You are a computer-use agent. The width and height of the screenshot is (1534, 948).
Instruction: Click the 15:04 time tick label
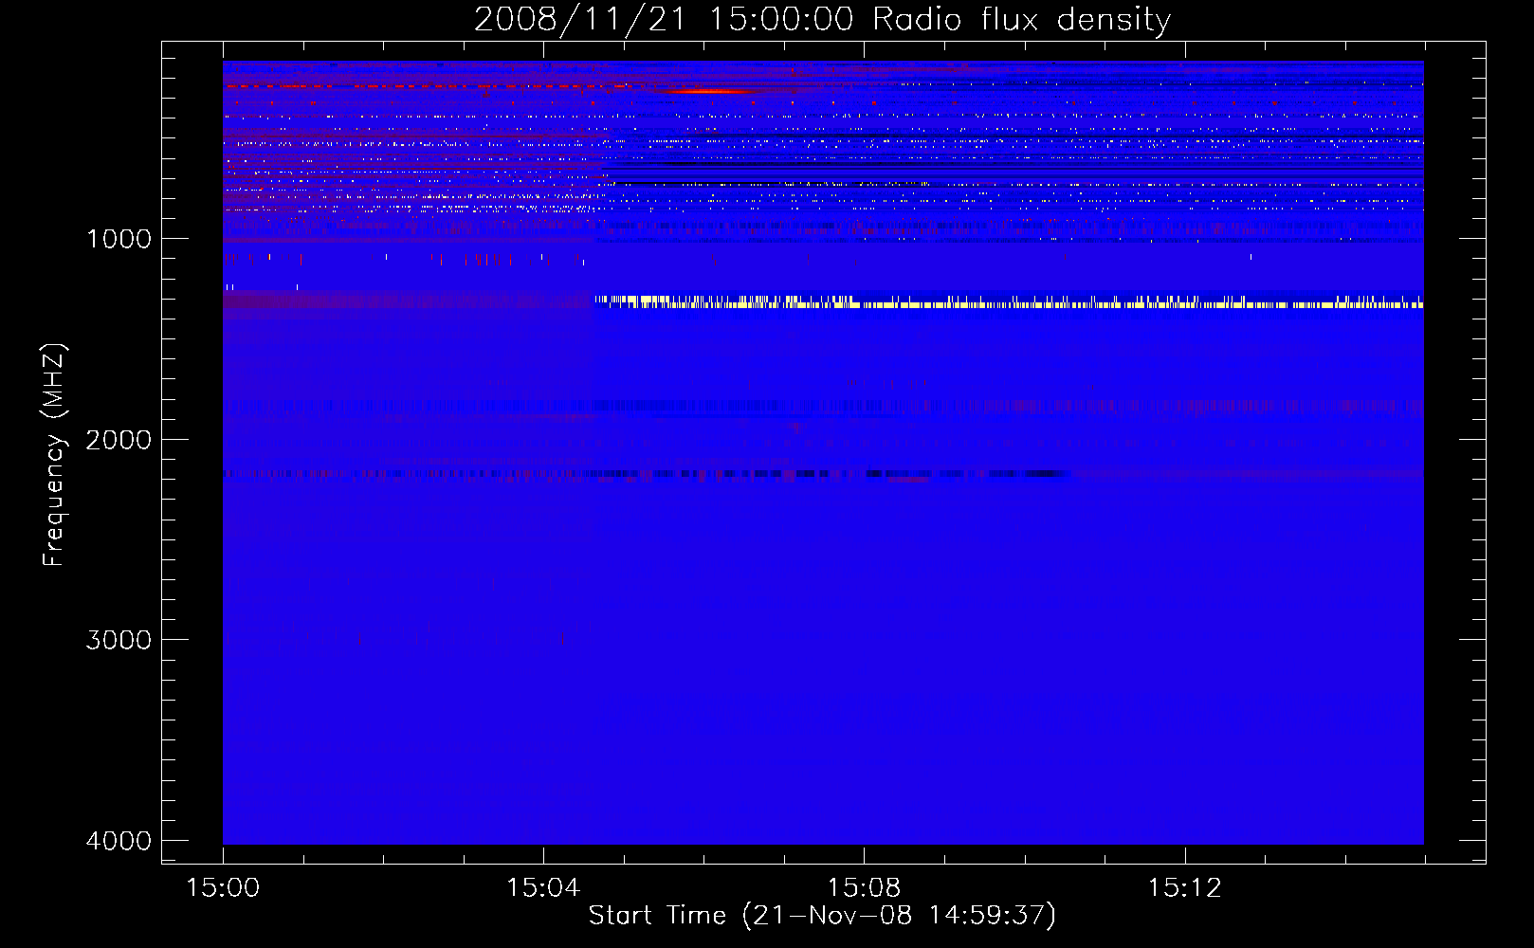(543, 887)
